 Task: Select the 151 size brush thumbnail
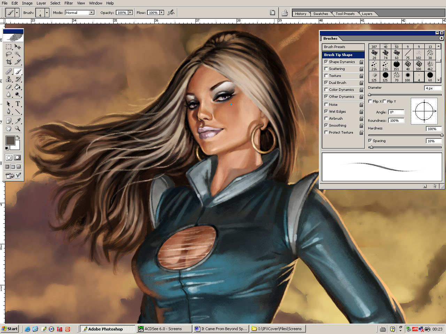(x=397, y=65)
